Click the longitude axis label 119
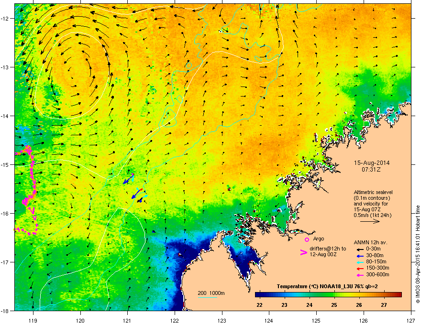The height and width of the screenshot is (325, 421). tap(33, 320)
